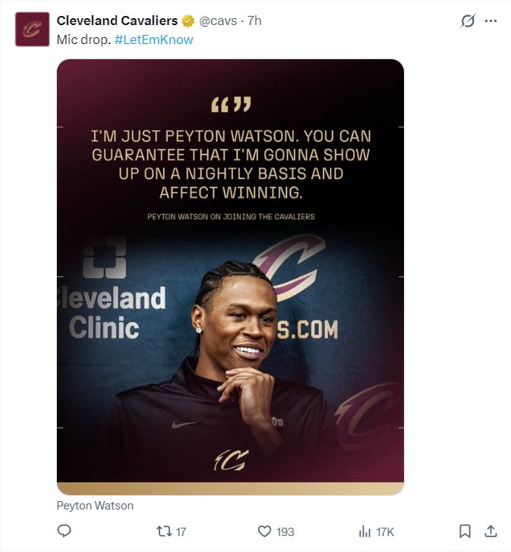Click the 17K views count
This screenshot has width=511, height=552.
pyautogui.click(x=385, y=531)
